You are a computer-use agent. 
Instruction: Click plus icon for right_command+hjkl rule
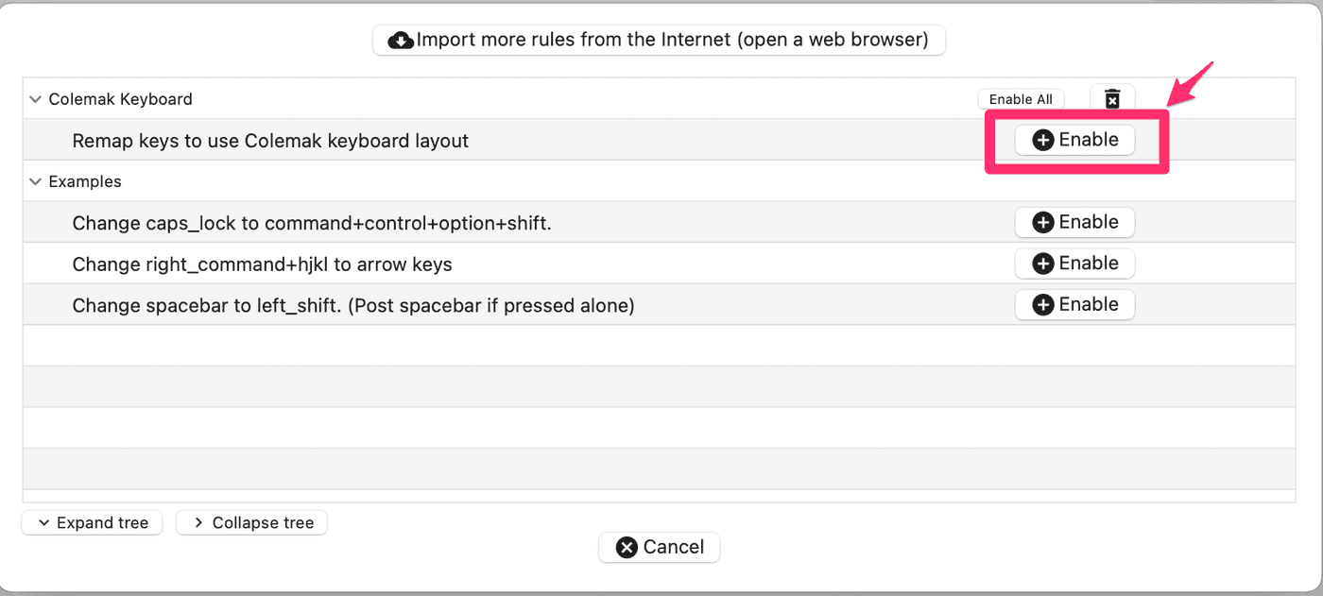click(x=1042, y=264)
